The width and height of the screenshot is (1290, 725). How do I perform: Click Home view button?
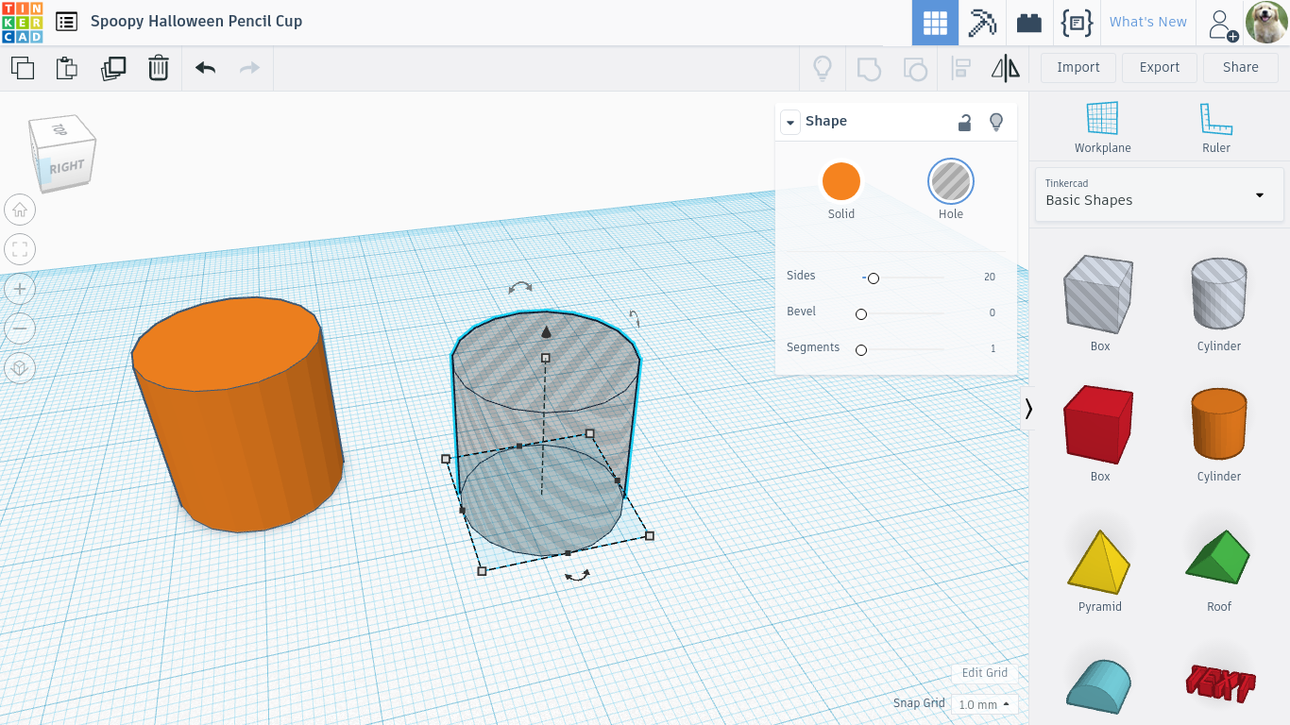[20, 210]
